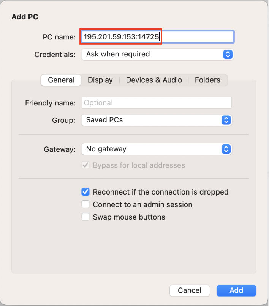Enable Connect to an admin session
Screen dimensions: 269x306
point(85,204)
